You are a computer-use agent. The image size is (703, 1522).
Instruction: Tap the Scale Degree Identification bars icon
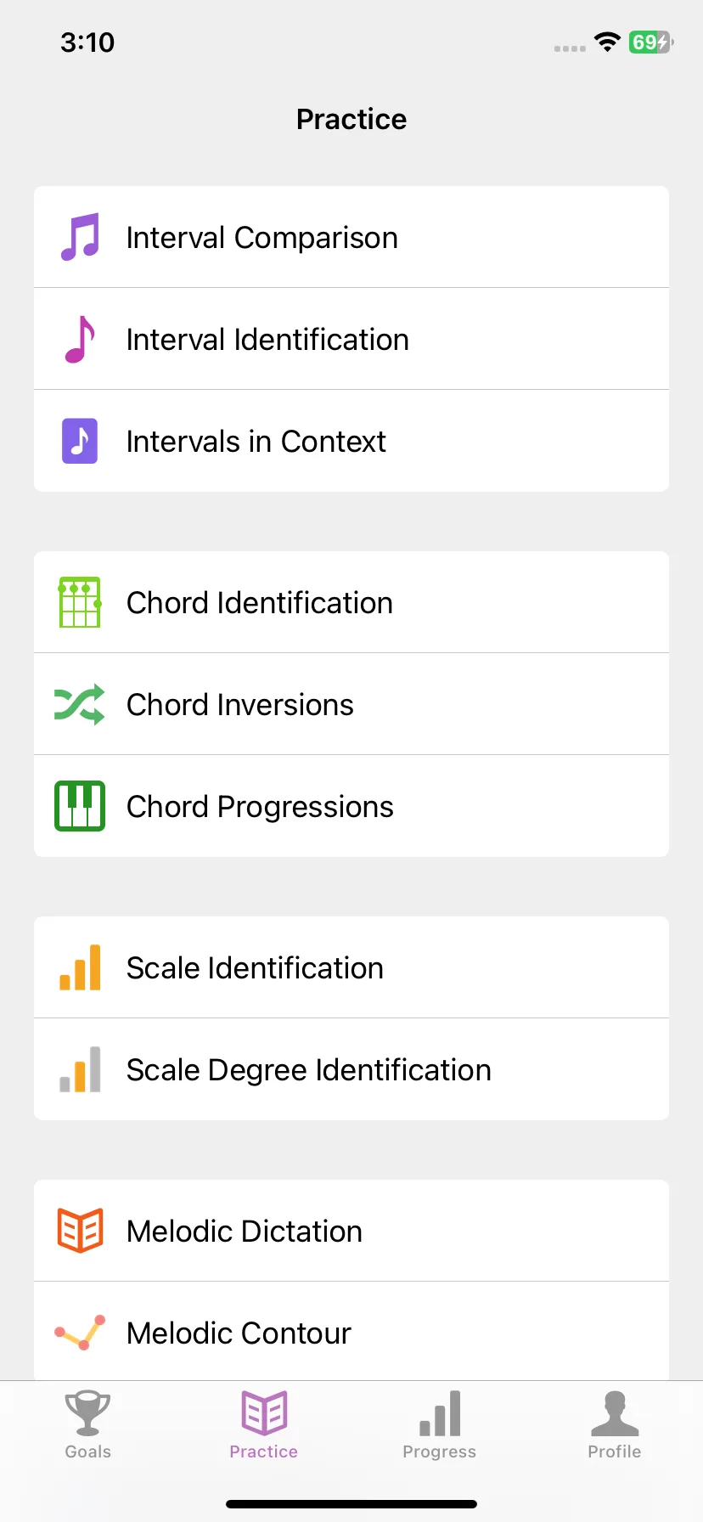tap(80, 1069)
